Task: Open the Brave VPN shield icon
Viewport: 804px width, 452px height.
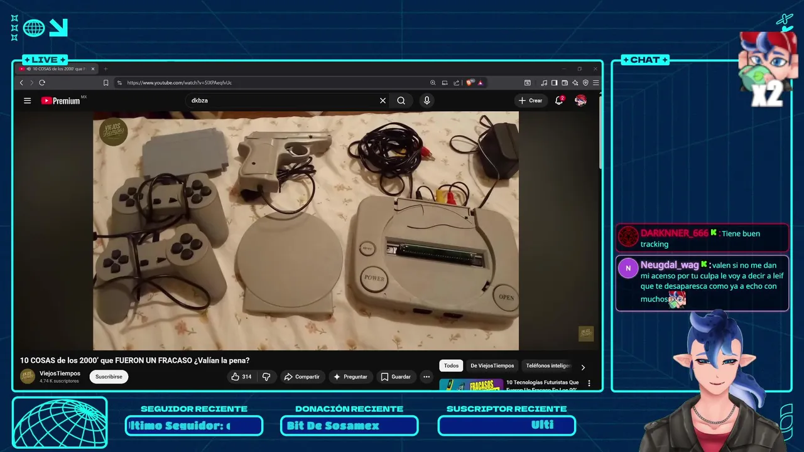Action: point(585,83)
